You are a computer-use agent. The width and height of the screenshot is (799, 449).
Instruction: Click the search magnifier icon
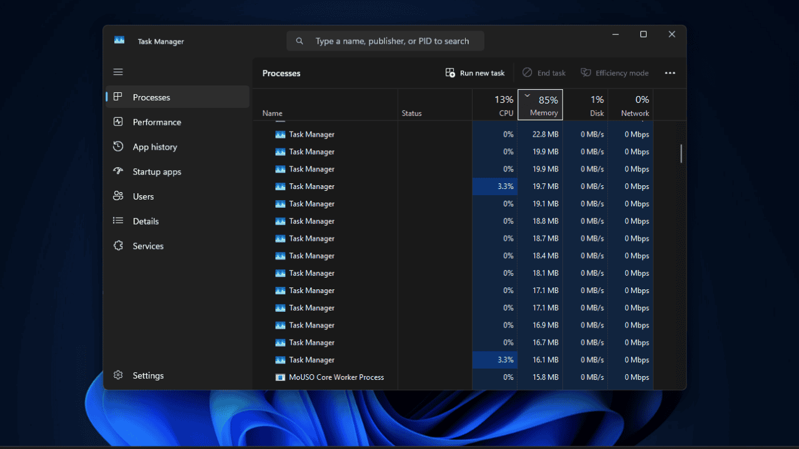click(x=300, y=41)
